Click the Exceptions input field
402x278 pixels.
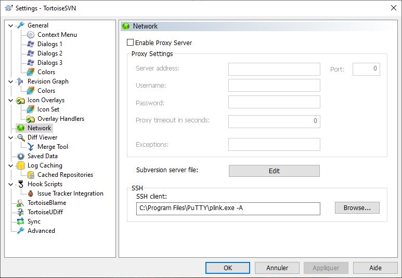coord(274,144)
